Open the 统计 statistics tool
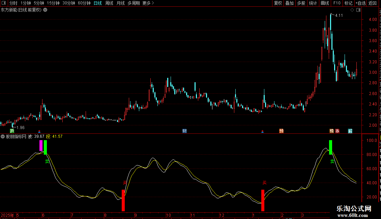Screen dimensions: 381x219 (313, 3)
